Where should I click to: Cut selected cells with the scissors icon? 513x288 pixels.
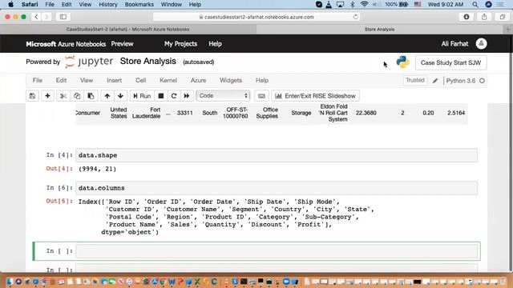coord(63,96)
